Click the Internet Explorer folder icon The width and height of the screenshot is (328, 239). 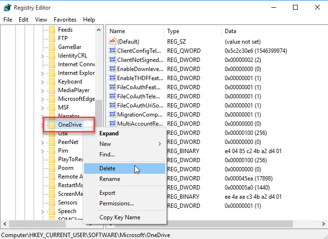52,73
